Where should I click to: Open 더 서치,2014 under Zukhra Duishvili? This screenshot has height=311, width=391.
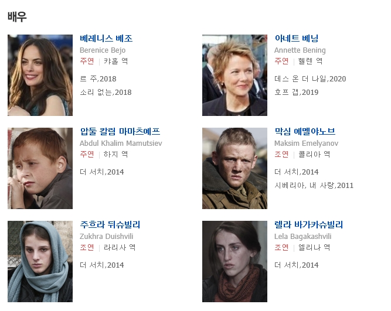coord(102,265)
